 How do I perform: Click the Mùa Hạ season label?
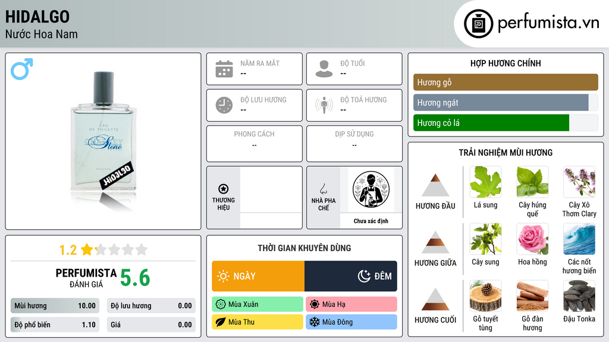pos(351,305)
